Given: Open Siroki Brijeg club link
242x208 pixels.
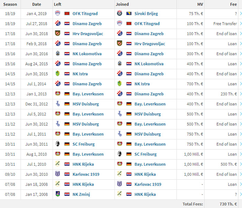Looking at the screenshot, I should click(146, 14).
